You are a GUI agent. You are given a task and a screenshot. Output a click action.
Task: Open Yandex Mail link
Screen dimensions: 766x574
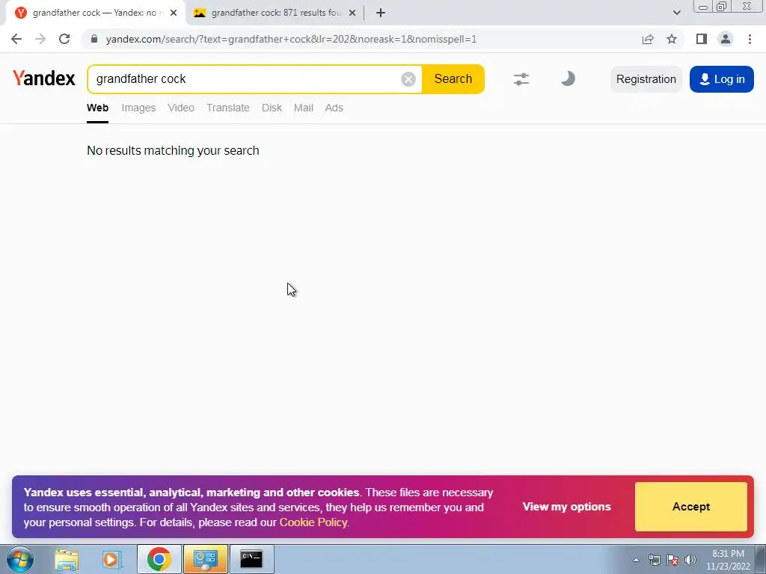coord(304,108)
